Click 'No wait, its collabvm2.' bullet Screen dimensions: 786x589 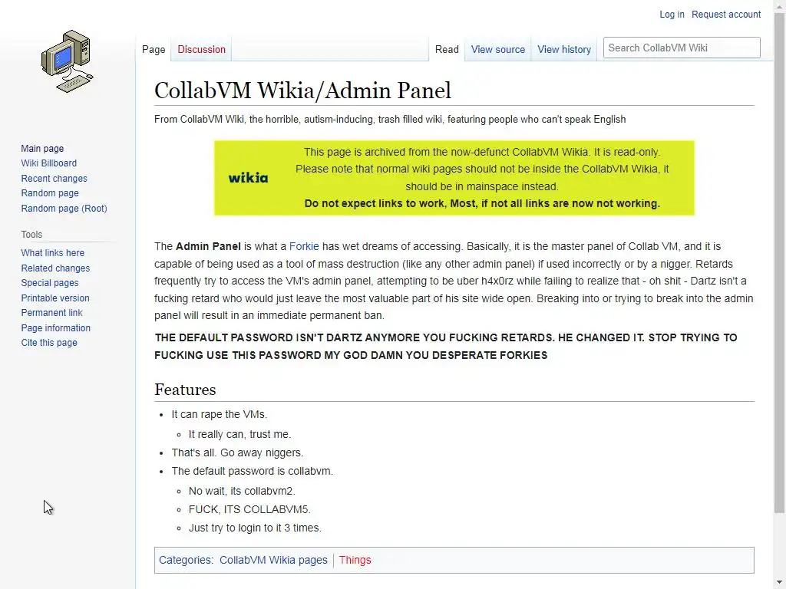click(242, 492)
